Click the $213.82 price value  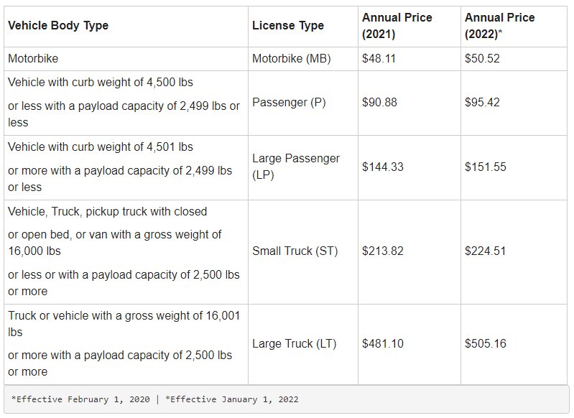[x=382, y=251]
